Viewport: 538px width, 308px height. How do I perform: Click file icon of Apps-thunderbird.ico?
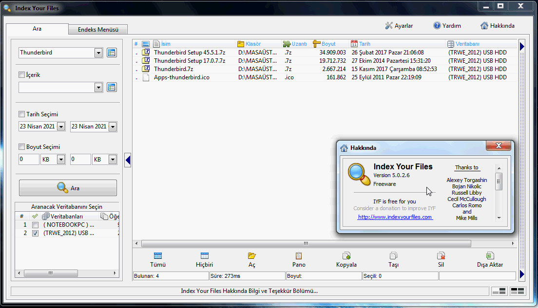[x=146, y=77]
